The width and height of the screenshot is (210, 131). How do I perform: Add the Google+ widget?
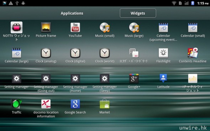[x=134, y=78]
